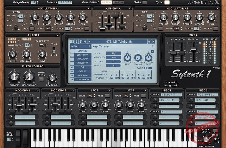Toggle LFO 1 Free button
The height and width of the screenshot is (148, 226).
107,95
